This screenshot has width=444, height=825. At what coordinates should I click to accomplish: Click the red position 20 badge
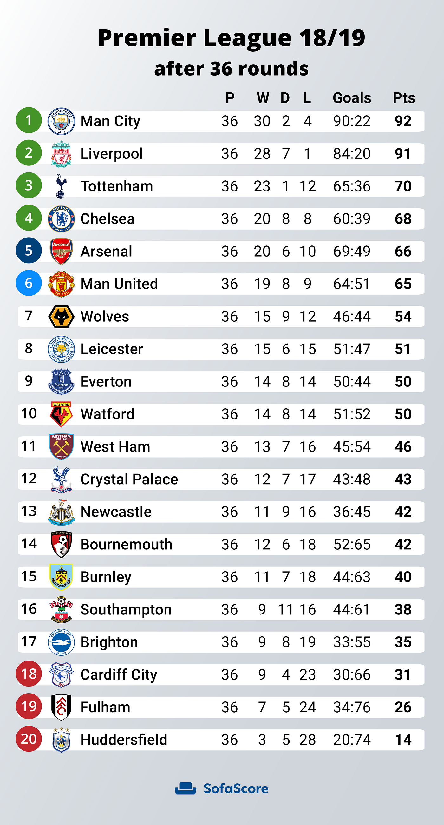29,739
